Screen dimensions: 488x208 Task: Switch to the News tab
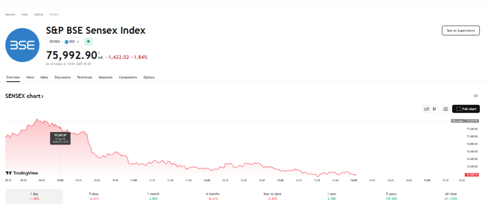30,77
